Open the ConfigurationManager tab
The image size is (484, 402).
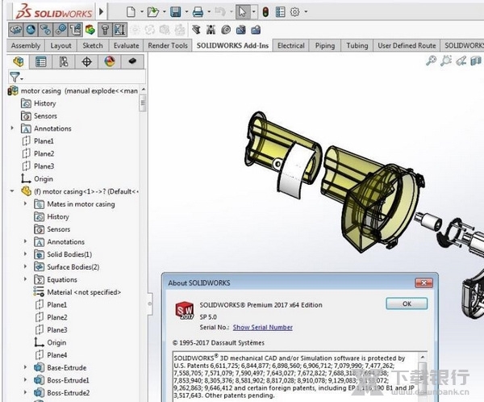tap(64, 61)
